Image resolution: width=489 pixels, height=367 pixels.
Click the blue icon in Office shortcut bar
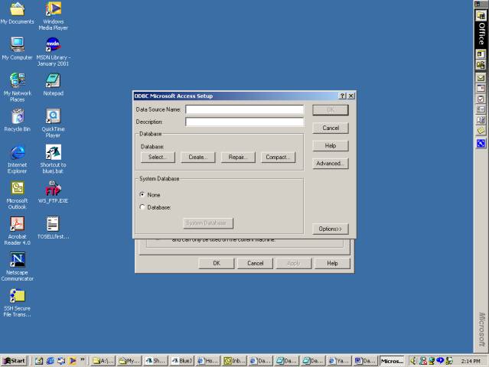pyautogui.click(x=481, y=143)
